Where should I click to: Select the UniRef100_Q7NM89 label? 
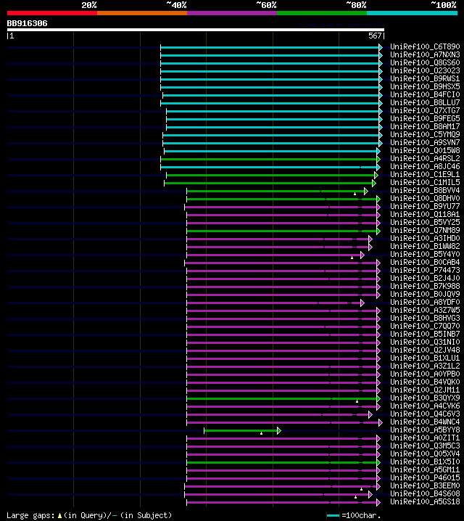pyautogui.click(x=425, y=230)
